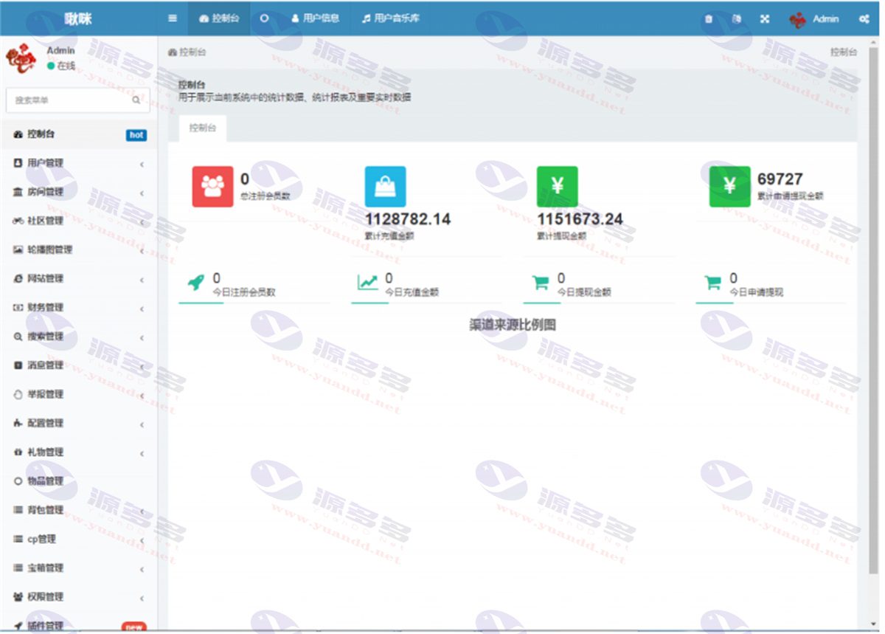Click the blue hot badge

(x=136, y=135)
